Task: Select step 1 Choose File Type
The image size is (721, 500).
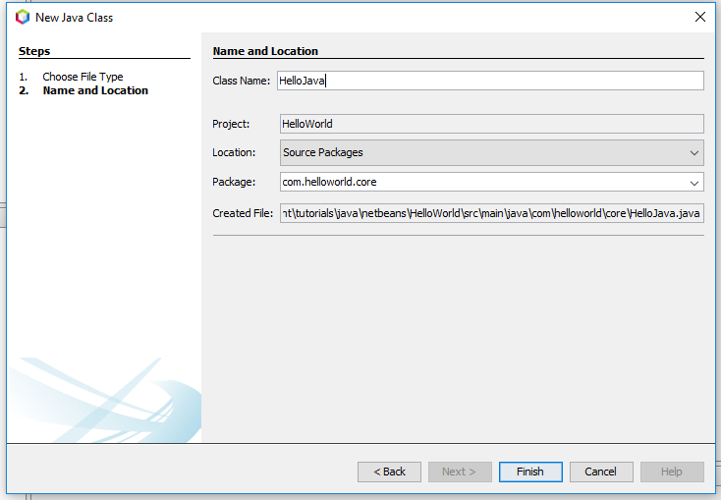Action: (83, 77)
